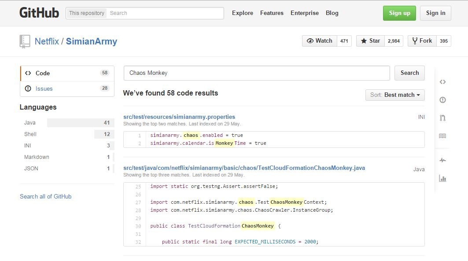468x261 pixels.
Task: Open Features in the top navigation
Action: [272, 13]
